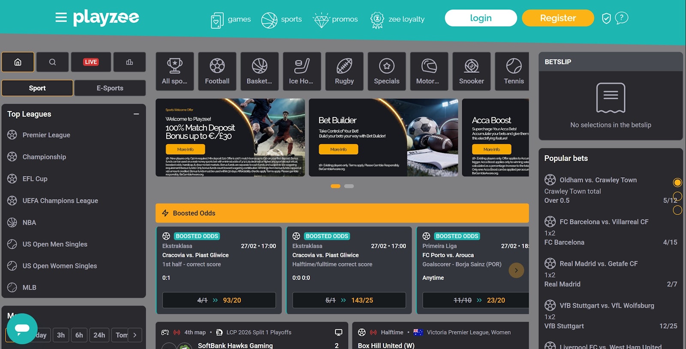Select the Football sport icon
Screen dimensions: 686x349
(x=217, y=72)
